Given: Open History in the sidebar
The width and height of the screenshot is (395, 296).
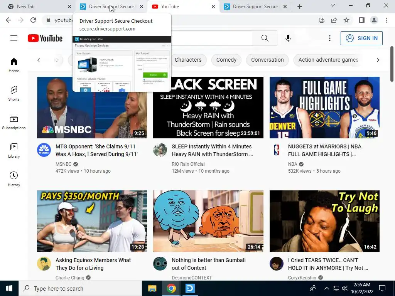Looking at the screenshot, I should pyautogui.click(x=14, y=179).
